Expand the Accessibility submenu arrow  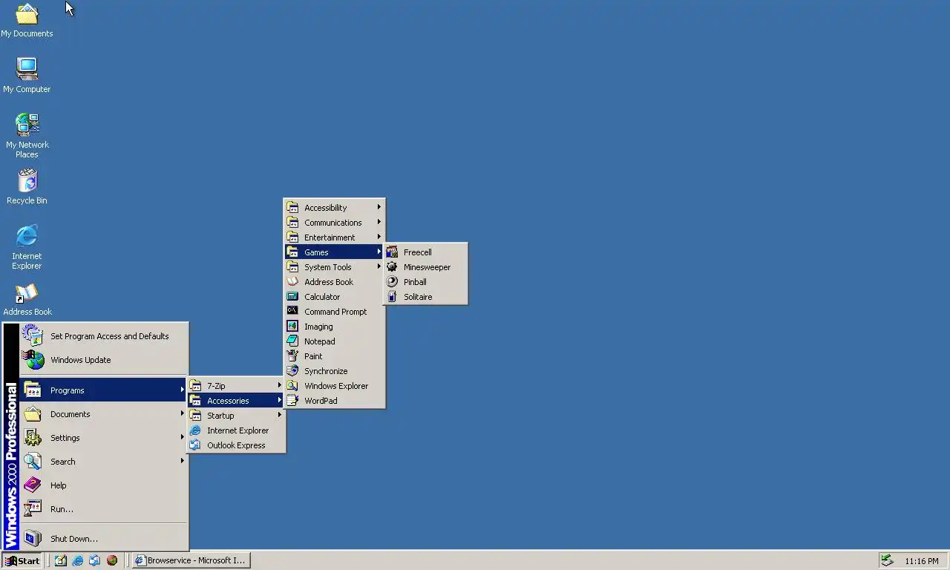coord(379,208)
